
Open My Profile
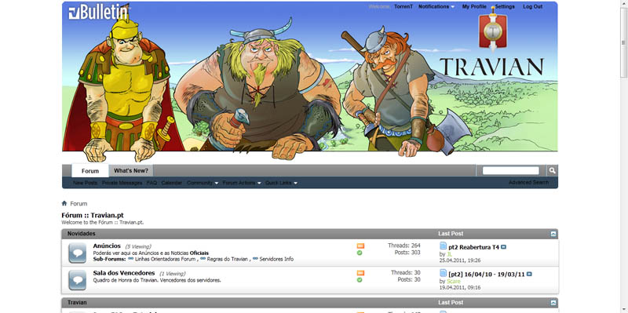(x=474, y=7)
